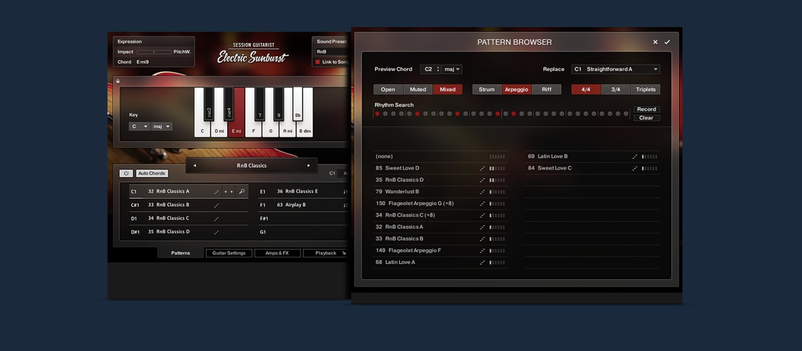
Task: Go to previous song preset before RnB Classics
Action: tap(194, 165)
